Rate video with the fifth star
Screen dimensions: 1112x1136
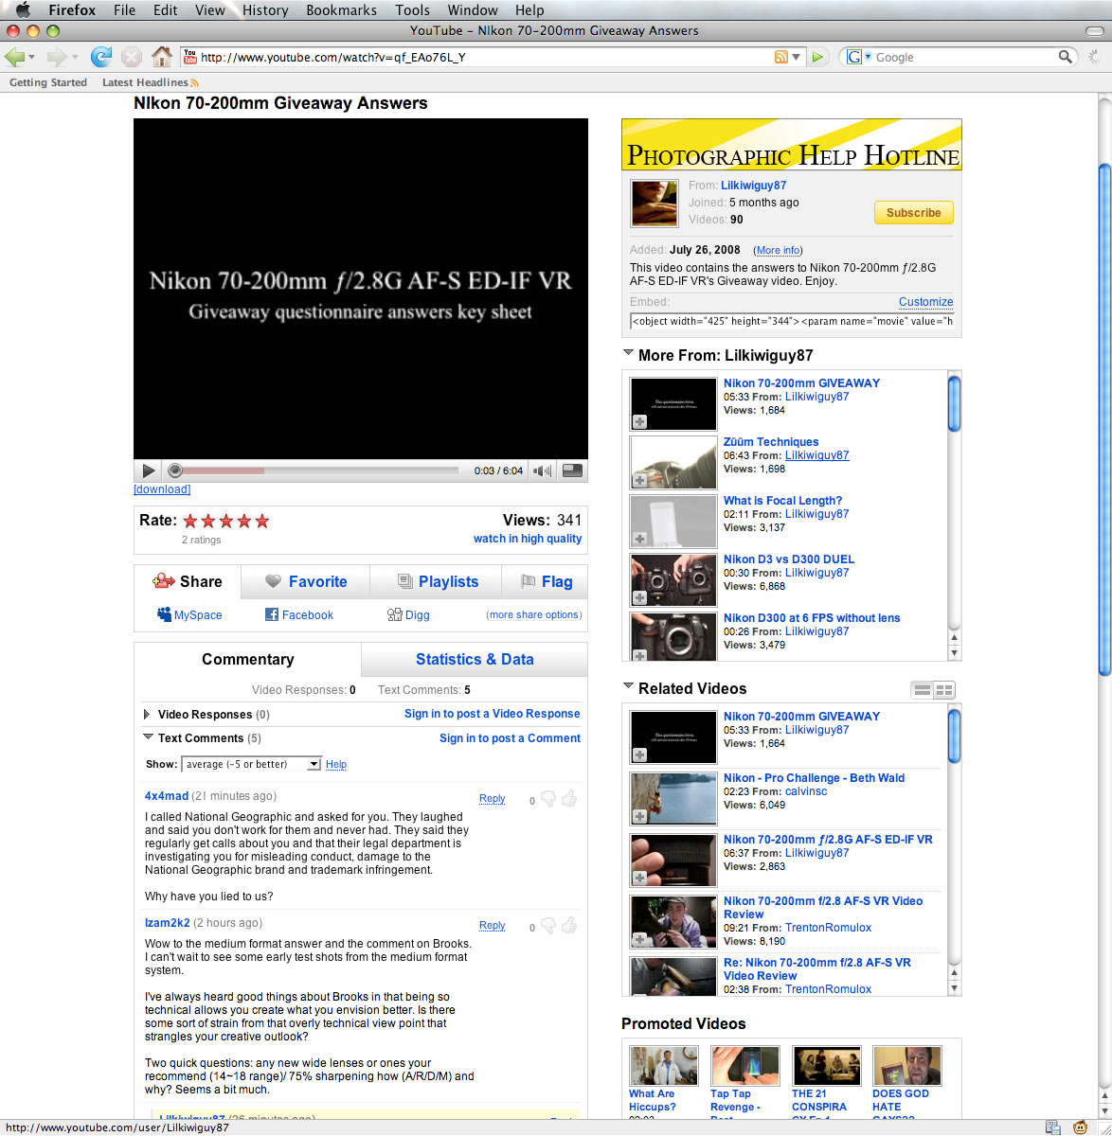coord(262,521)
